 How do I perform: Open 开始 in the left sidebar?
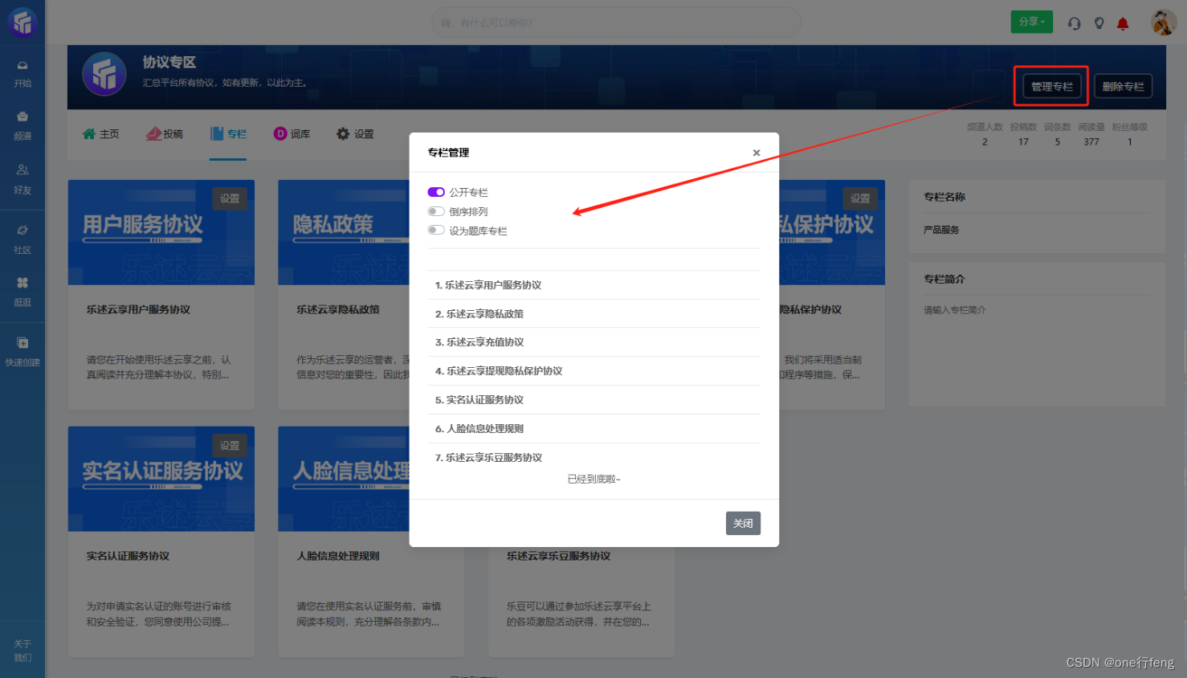22,74
